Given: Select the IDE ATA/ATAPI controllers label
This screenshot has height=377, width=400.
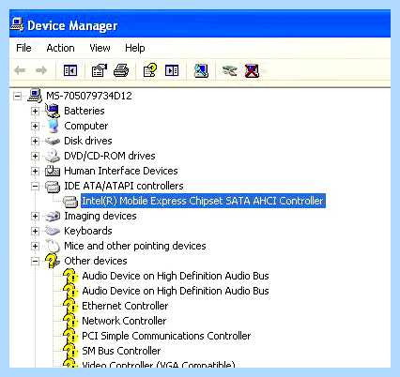Looking at the screenshot, I should pos(124,186).
